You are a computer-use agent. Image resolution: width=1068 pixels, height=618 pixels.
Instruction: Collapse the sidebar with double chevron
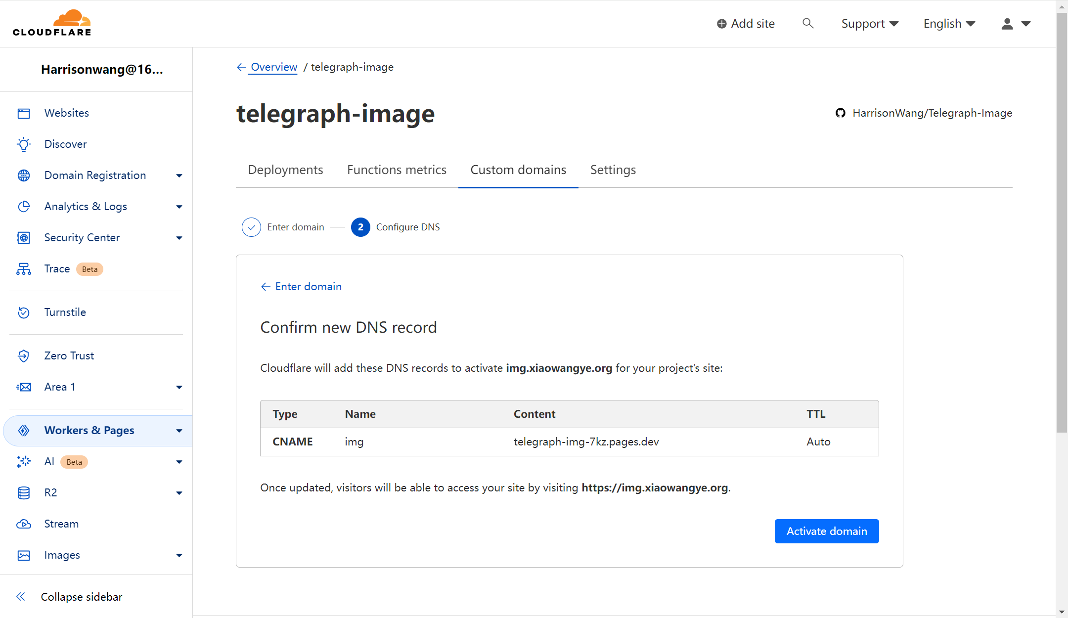pos(21,597)
